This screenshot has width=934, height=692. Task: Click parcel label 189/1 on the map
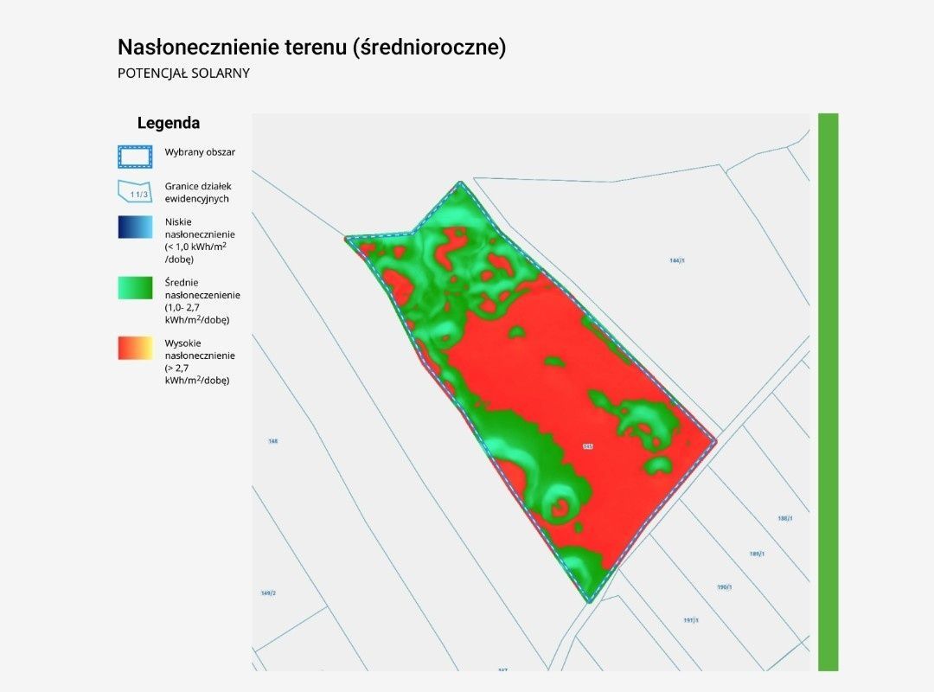[x=757, y=554]
